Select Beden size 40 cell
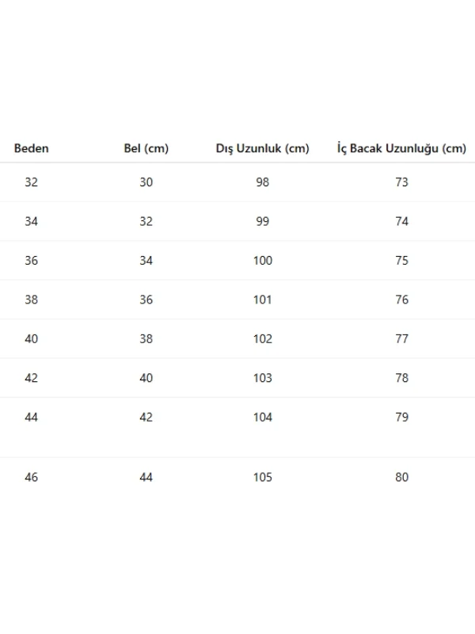 click(x=32, y=338)
